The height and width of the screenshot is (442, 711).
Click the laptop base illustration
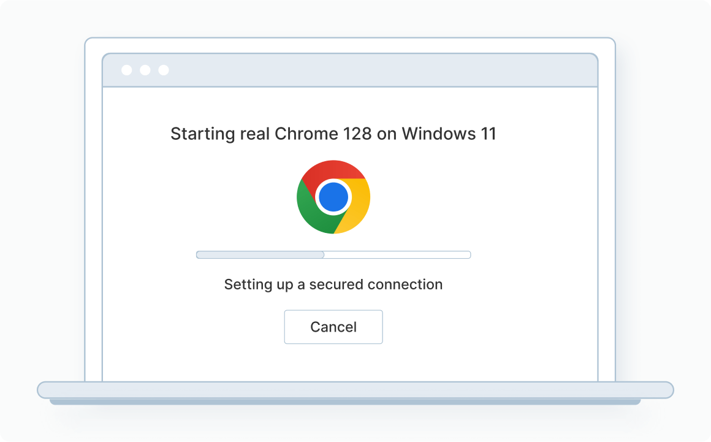coord(355,390)
